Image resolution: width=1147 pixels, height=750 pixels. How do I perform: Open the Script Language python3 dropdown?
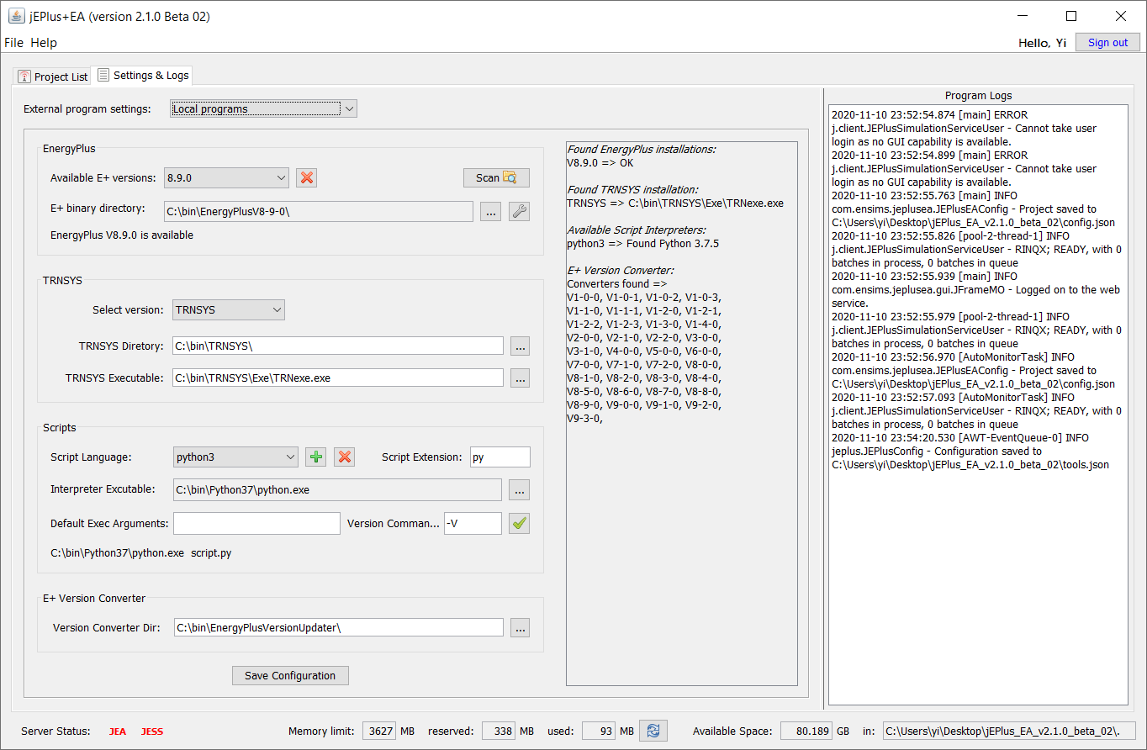(235, 457)
